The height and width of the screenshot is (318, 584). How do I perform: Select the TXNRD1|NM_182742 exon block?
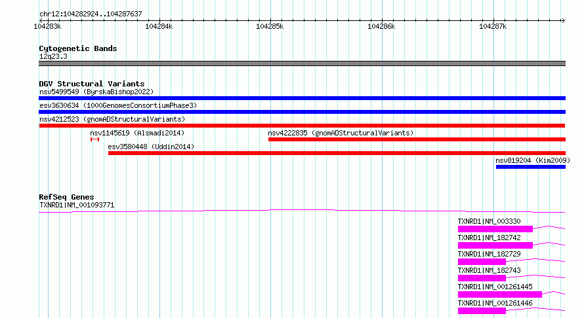tap(495, 245)
